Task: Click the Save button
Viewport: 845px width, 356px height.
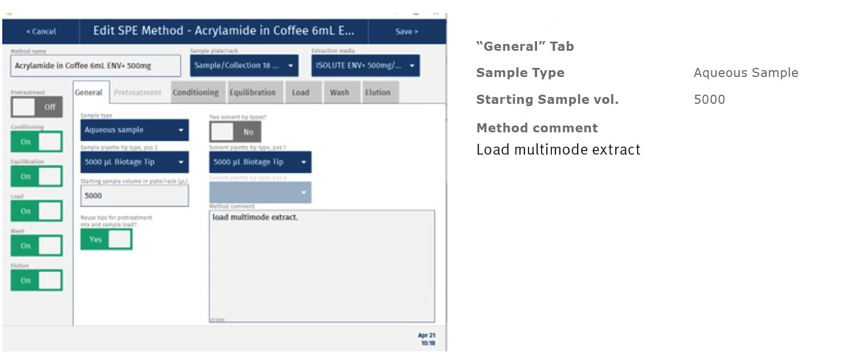Action: point(406,32)
